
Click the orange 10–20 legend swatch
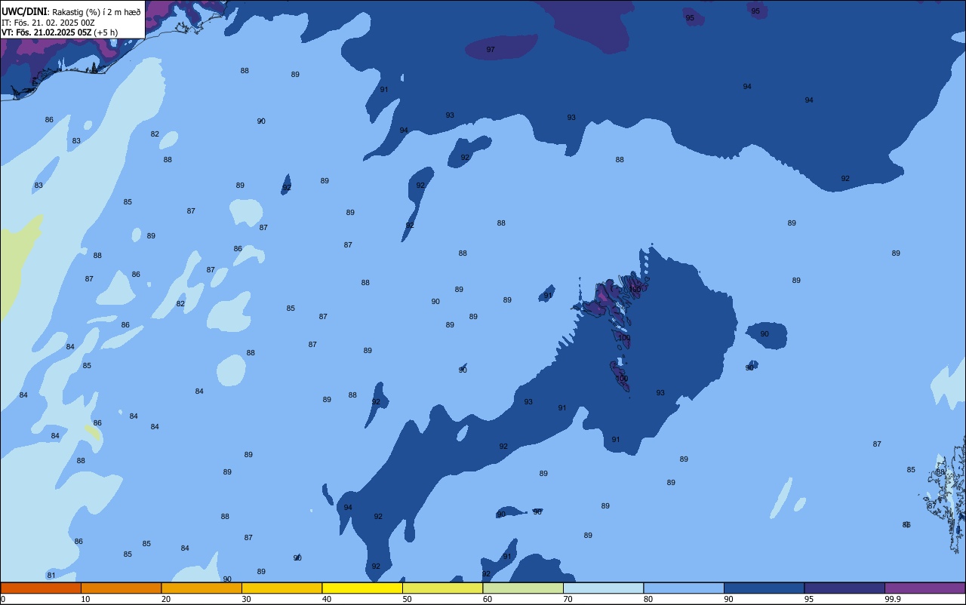tap(121, 588)
